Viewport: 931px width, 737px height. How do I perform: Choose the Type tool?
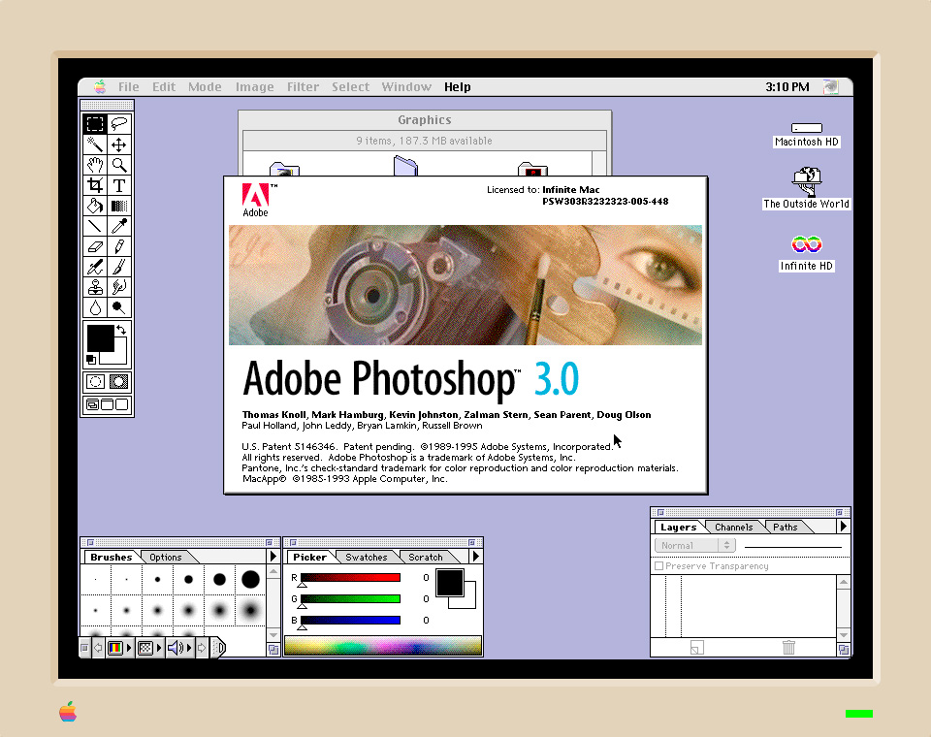(118, 185)
